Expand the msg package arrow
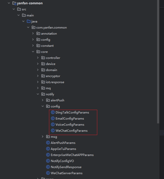The height and width of the screenshot is (179, 164). click(43, 137)
